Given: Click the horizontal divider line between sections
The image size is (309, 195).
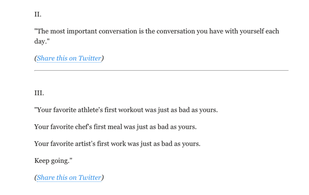Looking at the screenshot, I should click(x=161, y=70).
